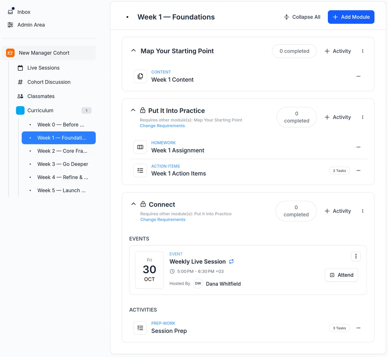
Task: Open the Week 1 Content item
Action: click(172, 80)
